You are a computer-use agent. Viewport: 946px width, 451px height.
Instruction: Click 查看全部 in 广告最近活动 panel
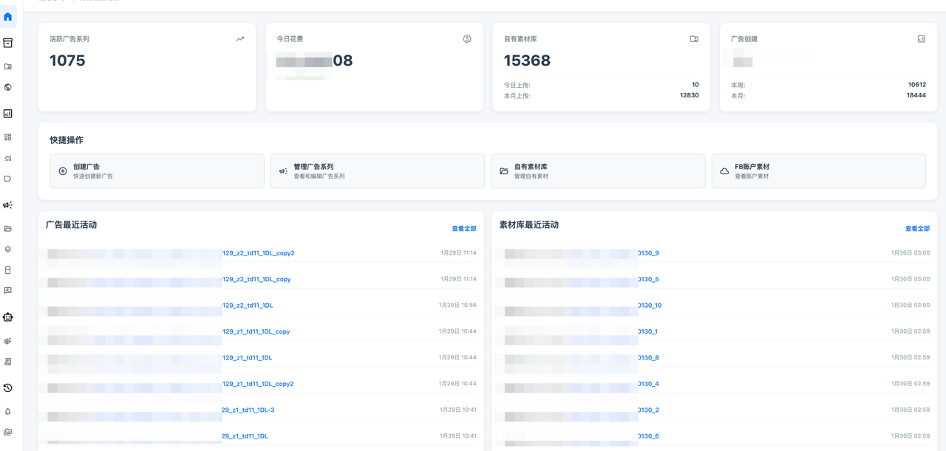[464, 229]
